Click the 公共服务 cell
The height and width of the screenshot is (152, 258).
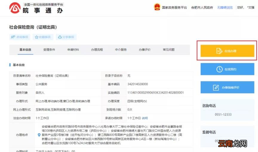42,84
